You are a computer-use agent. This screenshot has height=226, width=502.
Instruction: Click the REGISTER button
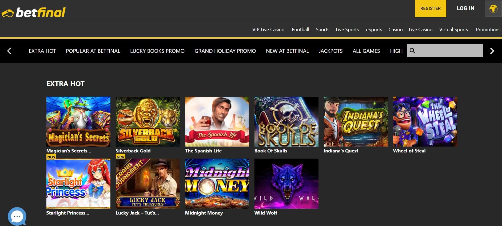coord(431,9)
